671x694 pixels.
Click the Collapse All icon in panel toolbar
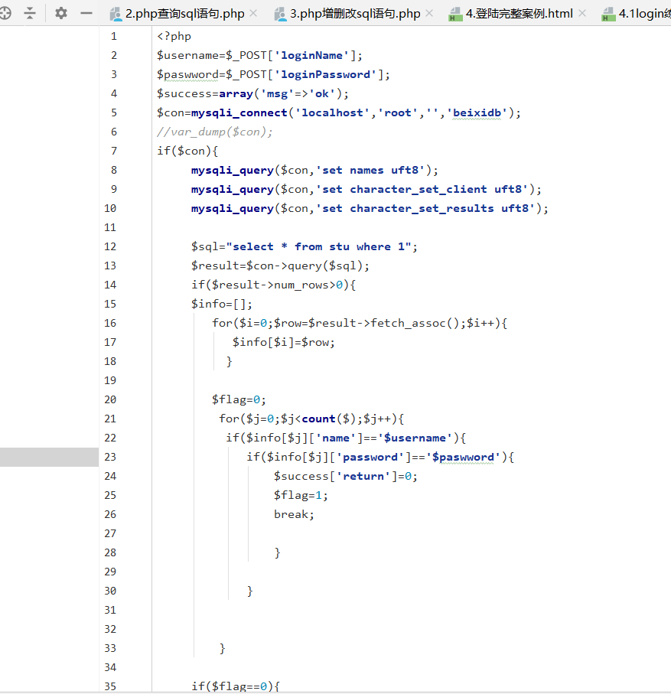point(30,13)
